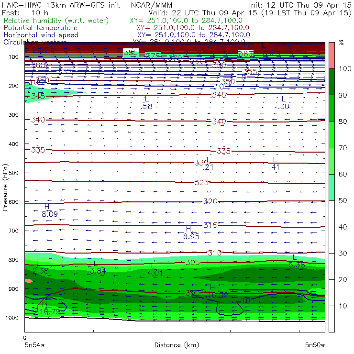Click the 310 isentrope label
Screen dimensions: 354x354
(214, 253)
